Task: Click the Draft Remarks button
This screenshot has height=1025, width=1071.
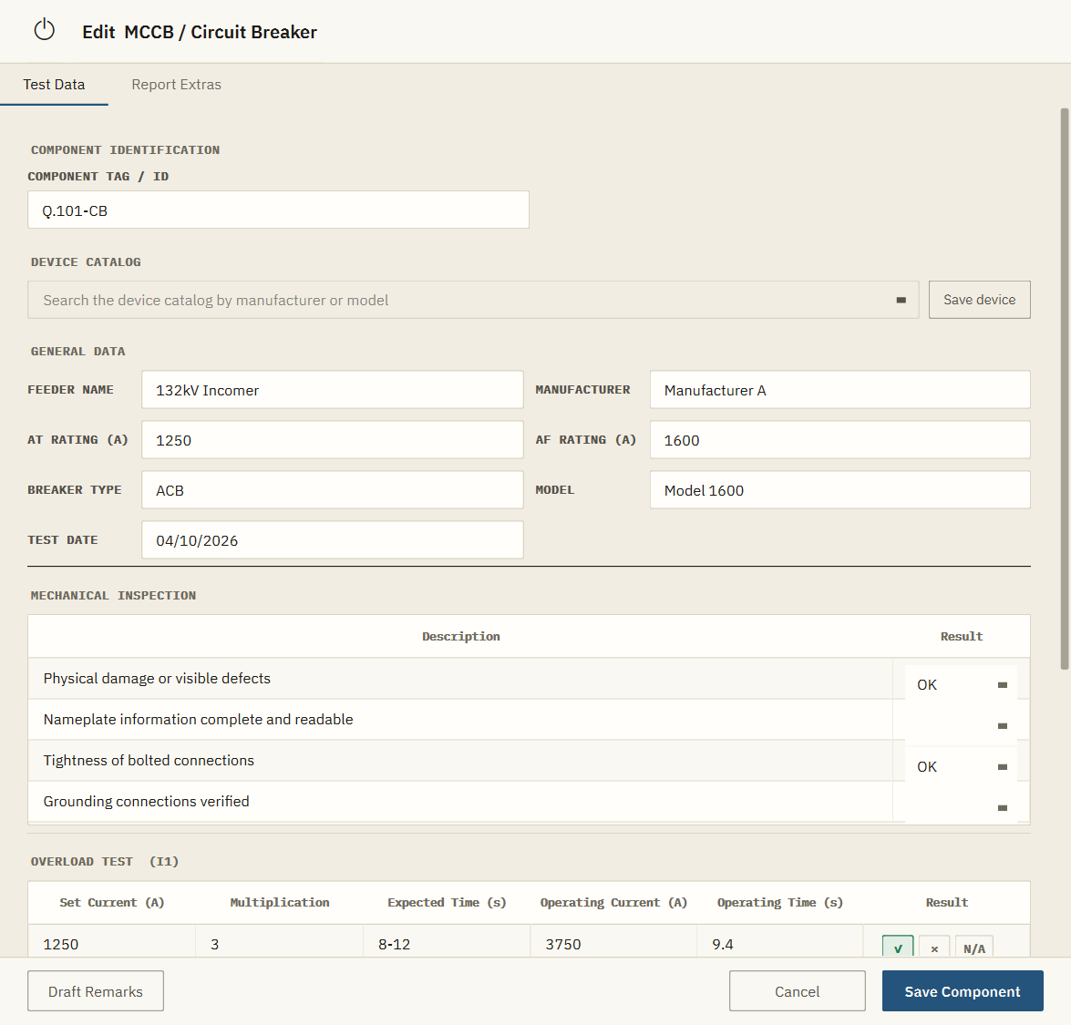Action: pos(96,991)
